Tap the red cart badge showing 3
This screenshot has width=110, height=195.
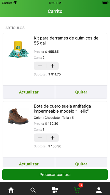tap(81, 185)
